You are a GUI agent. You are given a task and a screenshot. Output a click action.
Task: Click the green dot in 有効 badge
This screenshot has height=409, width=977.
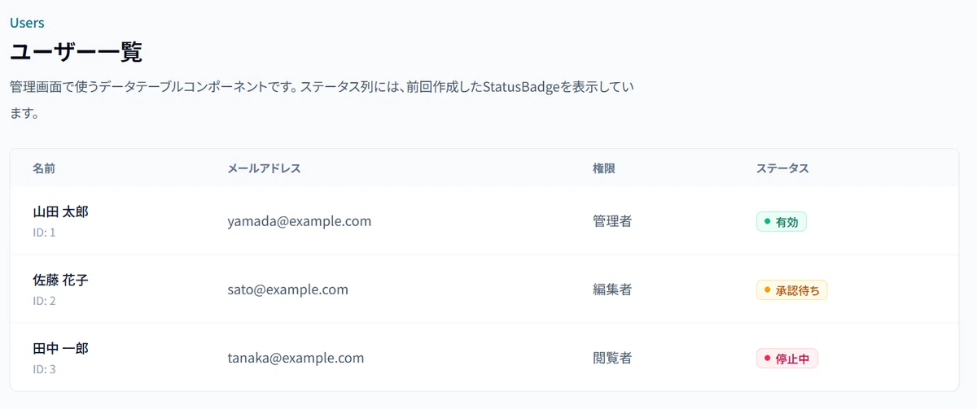click(x=767, y=221)
